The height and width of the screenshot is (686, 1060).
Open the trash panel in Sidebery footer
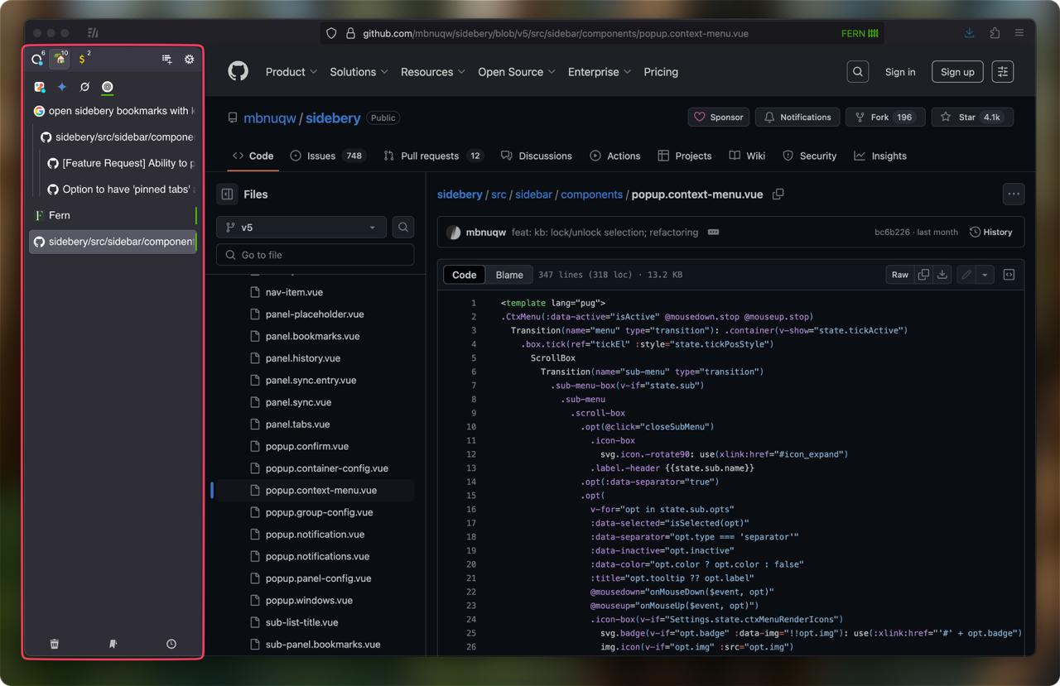tap(55, 644)
